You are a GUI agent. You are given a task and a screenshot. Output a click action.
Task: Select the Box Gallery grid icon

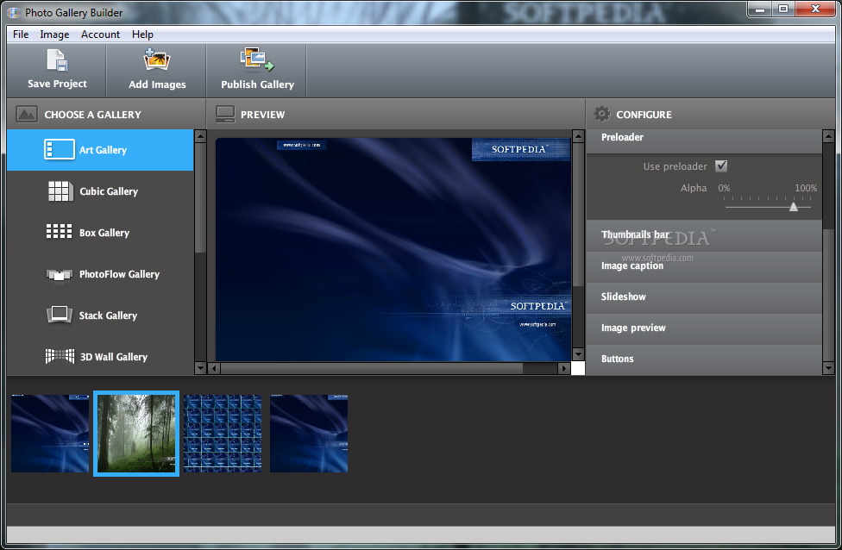(59, 232)
